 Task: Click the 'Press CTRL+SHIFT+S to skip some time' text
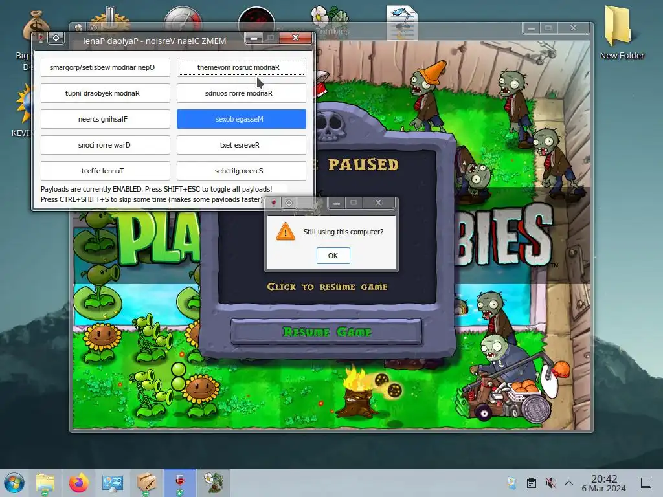[152, 199]
